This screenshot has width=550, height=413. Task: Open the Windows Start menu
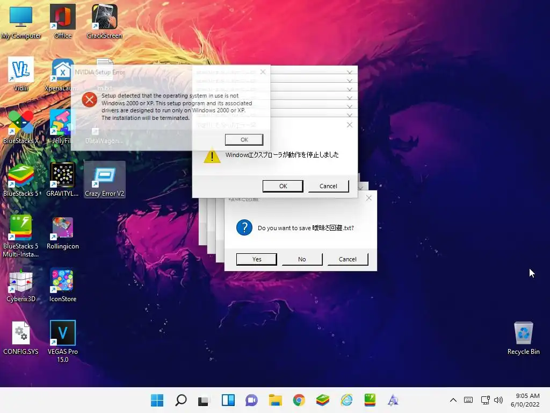tap(157, 400)
